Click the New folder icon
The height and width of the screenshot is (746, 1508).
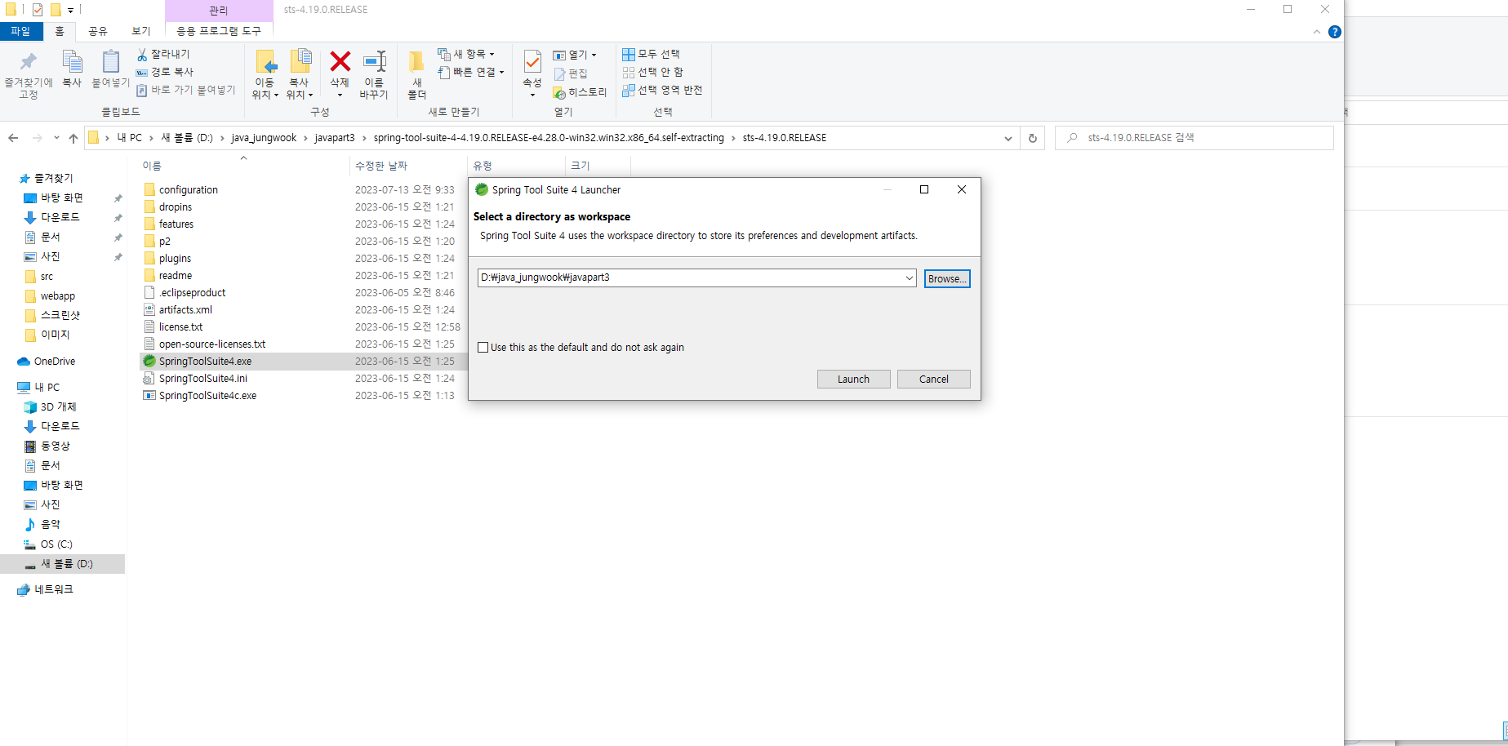416,62
